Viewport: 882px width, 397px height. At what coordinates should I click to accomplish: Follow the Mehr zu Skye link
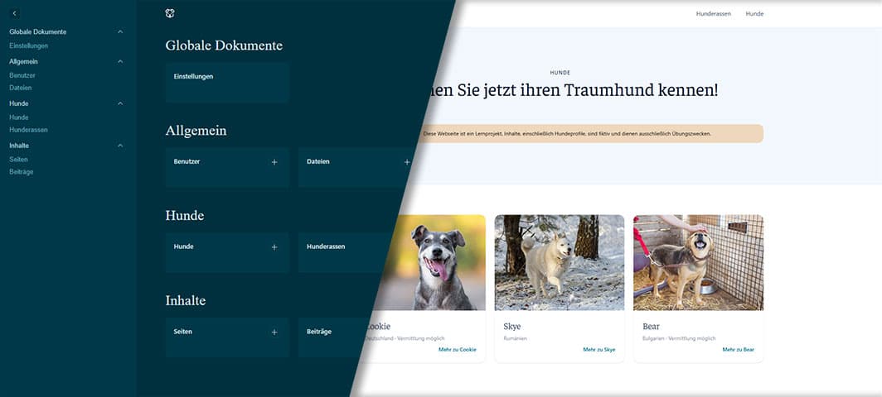tap(598, 350)
